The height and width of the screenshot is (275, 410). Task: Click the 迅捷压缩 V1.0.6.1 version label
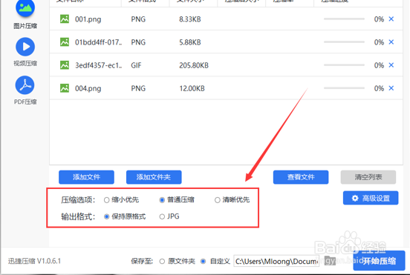34,261
